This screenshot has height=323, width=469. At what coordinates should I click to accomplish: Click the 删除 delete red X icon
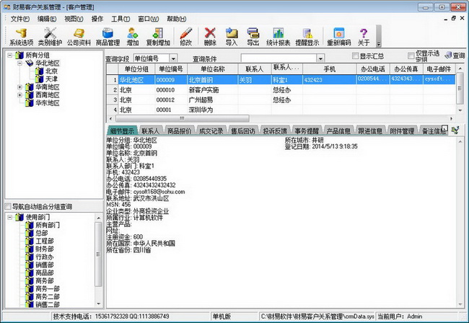[210, 37]
